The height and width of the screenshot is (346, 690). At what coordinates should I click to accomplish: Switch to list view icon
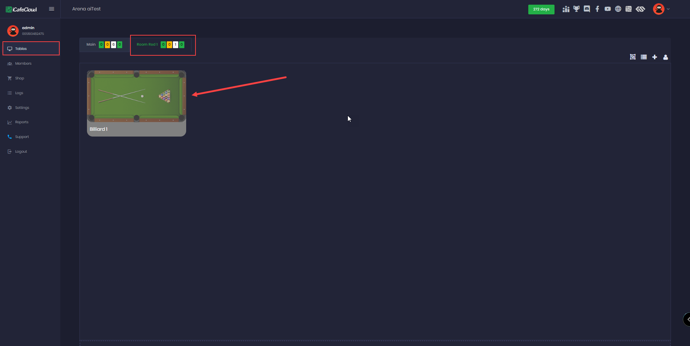[x=644, y=57]
